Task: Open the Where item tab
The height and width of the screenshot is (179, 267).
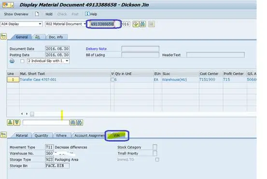Action: pyautogui.click(x=61, y=135)
